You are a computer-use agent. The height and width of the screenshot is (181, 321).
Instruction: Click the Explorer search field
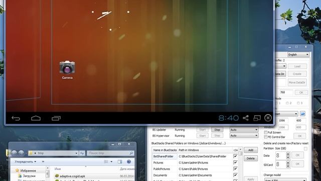(x=110, y=153)
